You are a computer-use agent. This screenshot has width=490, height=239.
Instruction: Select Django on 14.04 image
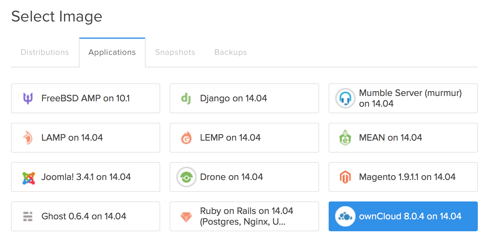(x=244, y=98)
